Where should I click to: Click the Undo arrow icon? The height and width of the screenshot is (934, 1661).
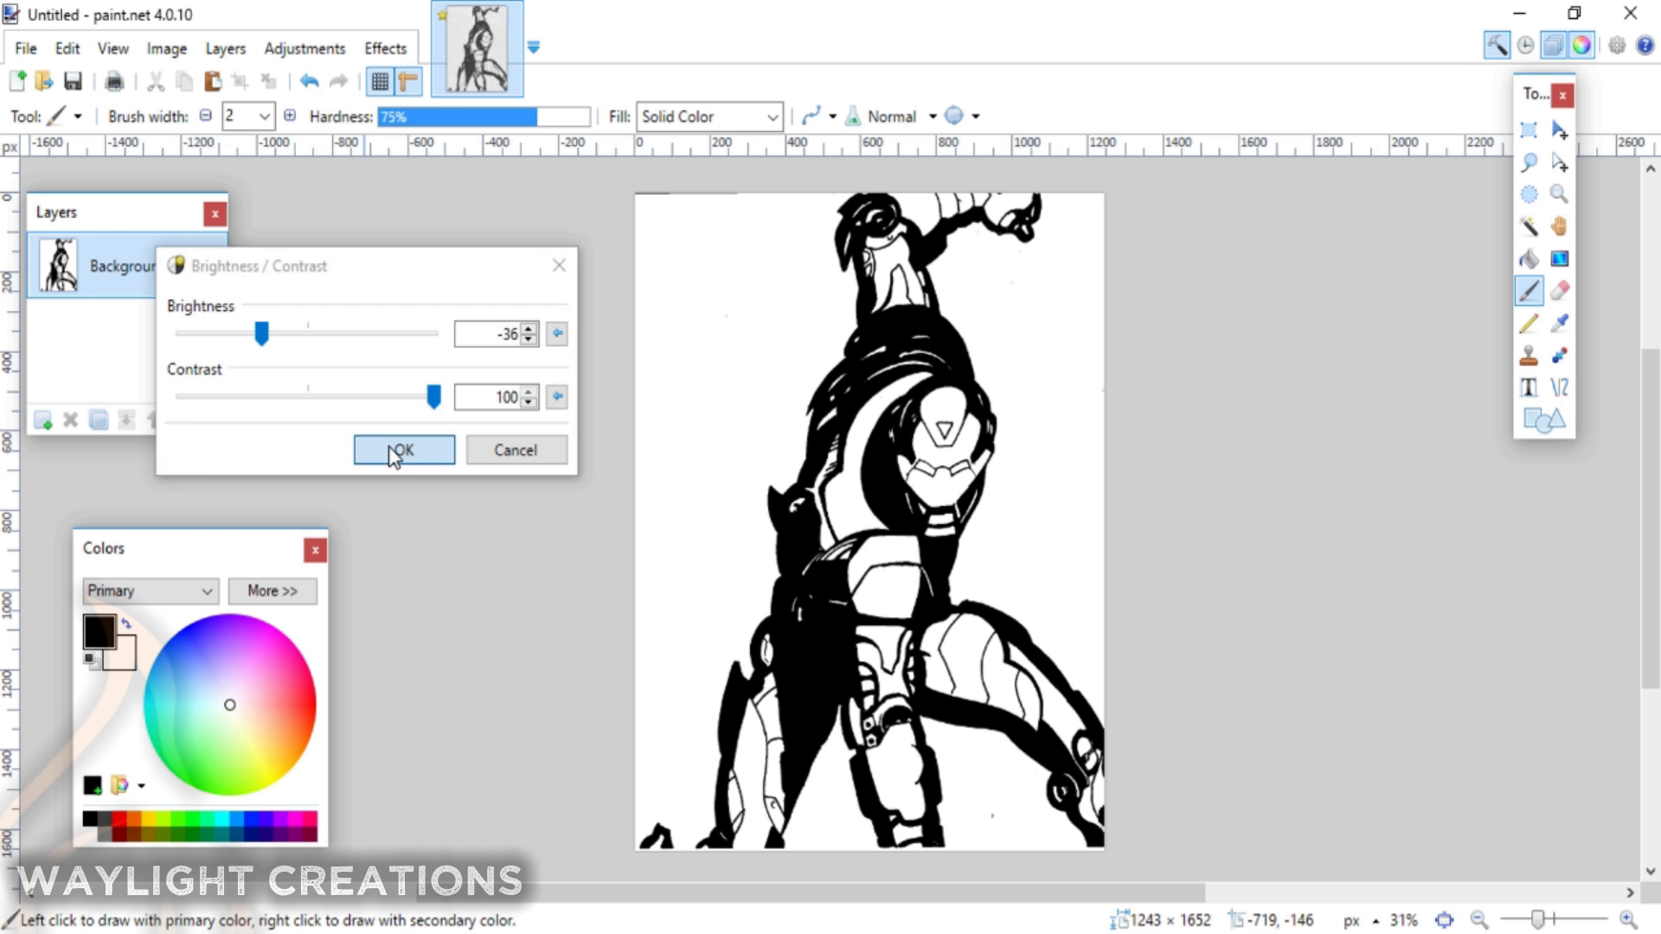pyautogui.click(x=309, y=81)
